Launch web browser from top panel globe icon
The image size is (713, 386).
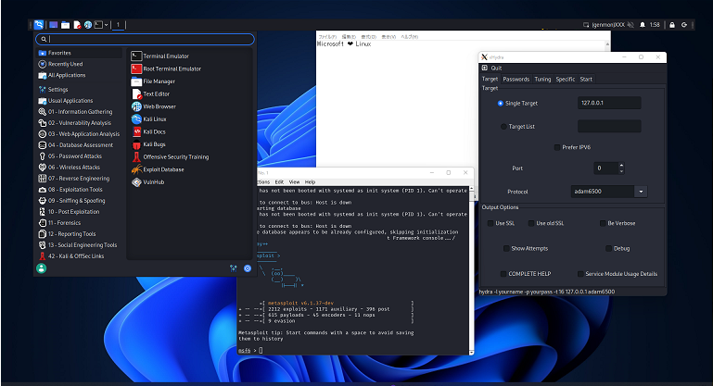[88, 25]
